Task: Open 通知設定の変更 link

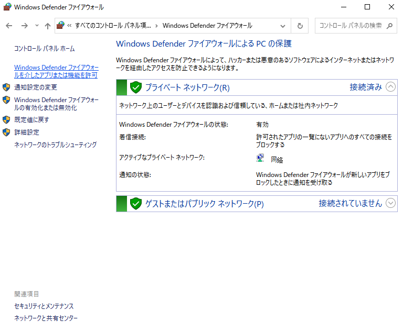Action: pyautogui.click(x=36, y=87)
